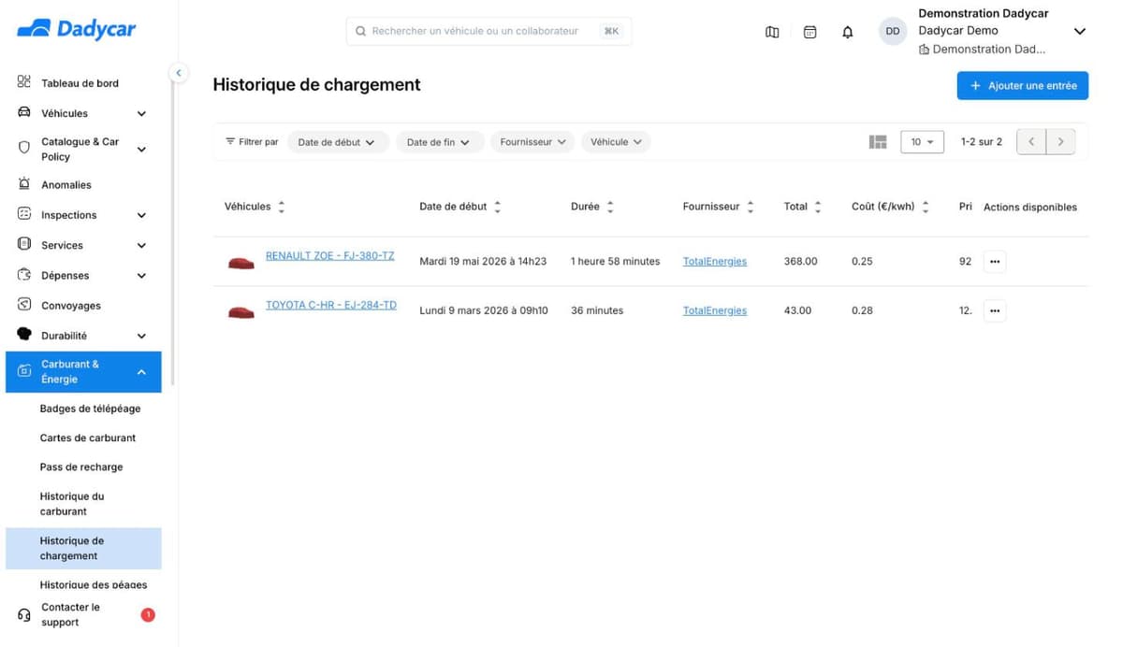Open the map icon in top bar
Screen dimensions: 1123x647
coord(772,32)
